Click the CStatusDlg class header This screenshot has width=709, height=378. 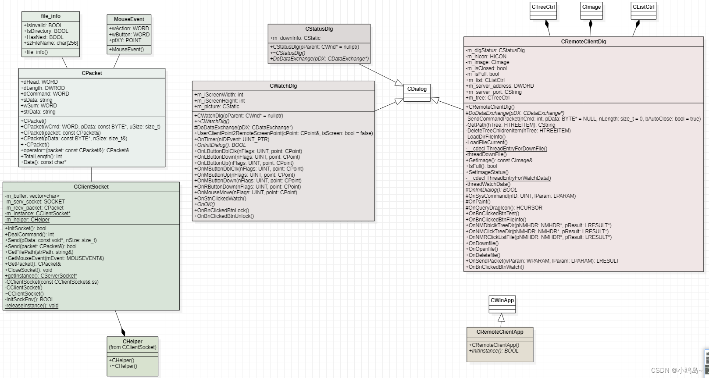click(319, 29)
